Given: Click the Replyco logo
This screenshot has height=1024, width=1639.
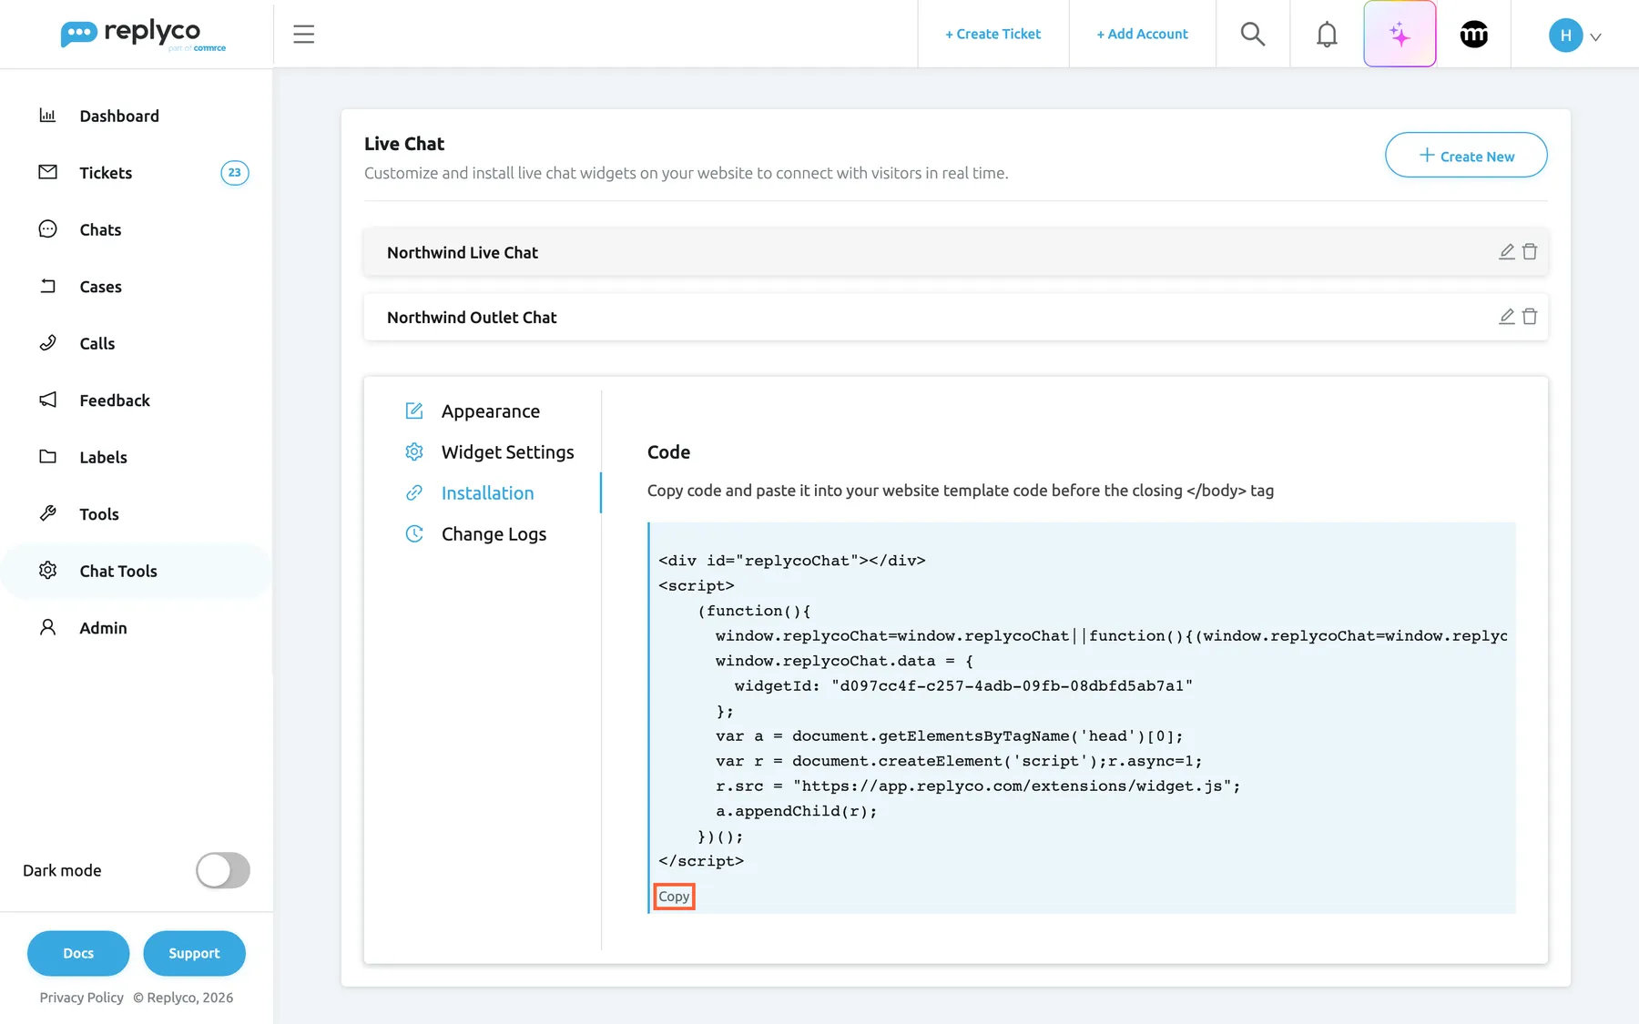Looking at the screenshot, I should point(142,35).
